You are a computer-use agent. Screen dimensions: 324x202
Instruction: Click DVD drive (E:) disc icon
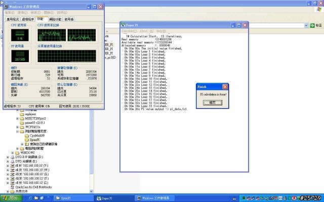click(13, 161)
